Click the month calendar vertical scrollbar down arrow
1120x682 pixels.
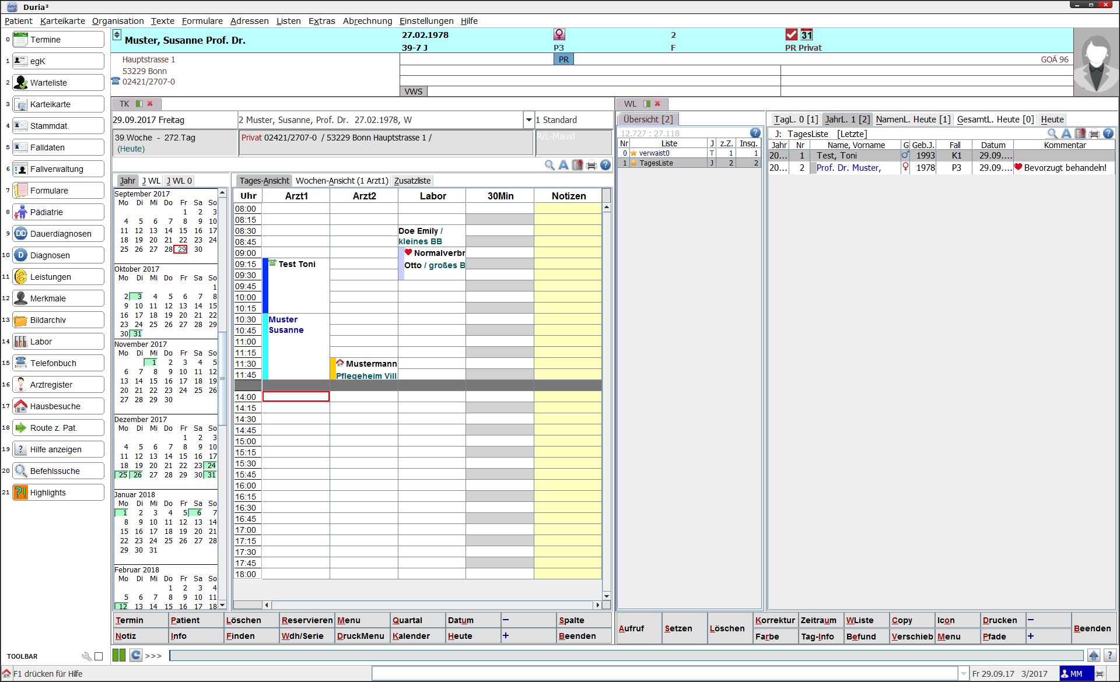(222, 606)
